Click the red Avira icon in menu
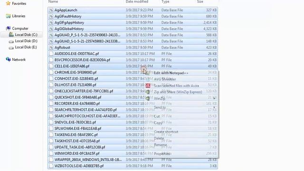304x171 pixels. coord(148,85)
